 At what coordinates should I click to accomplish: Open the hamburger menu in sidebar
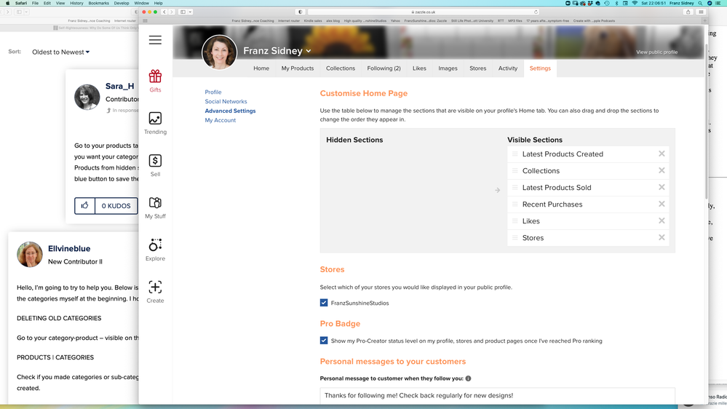[x=155, y=40]
